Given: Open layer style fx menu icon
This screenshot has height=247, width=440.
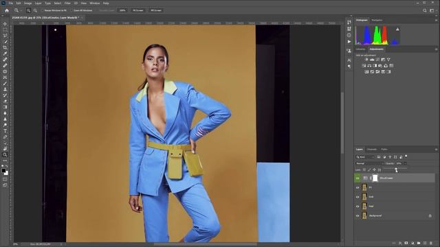Looking at the screenshot, I should click(400, 243).
